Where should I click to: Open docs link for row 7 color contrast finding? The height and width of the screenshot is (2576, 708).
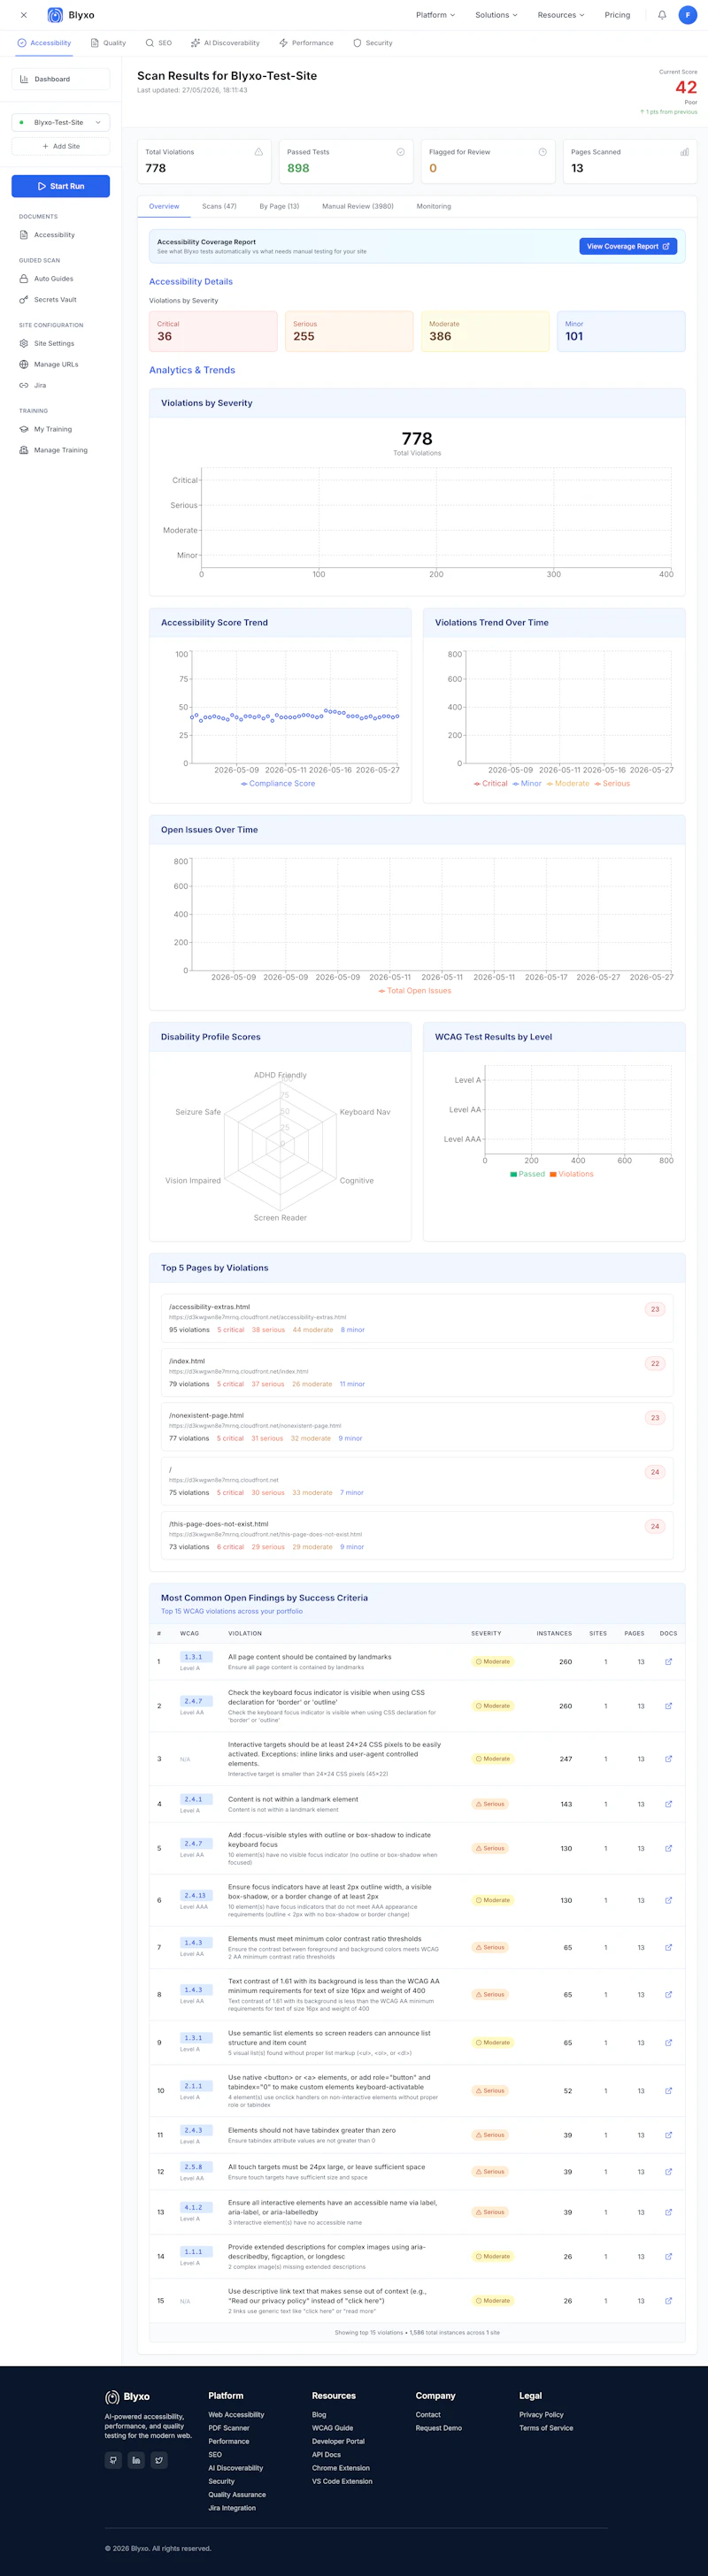point(668,1947)
